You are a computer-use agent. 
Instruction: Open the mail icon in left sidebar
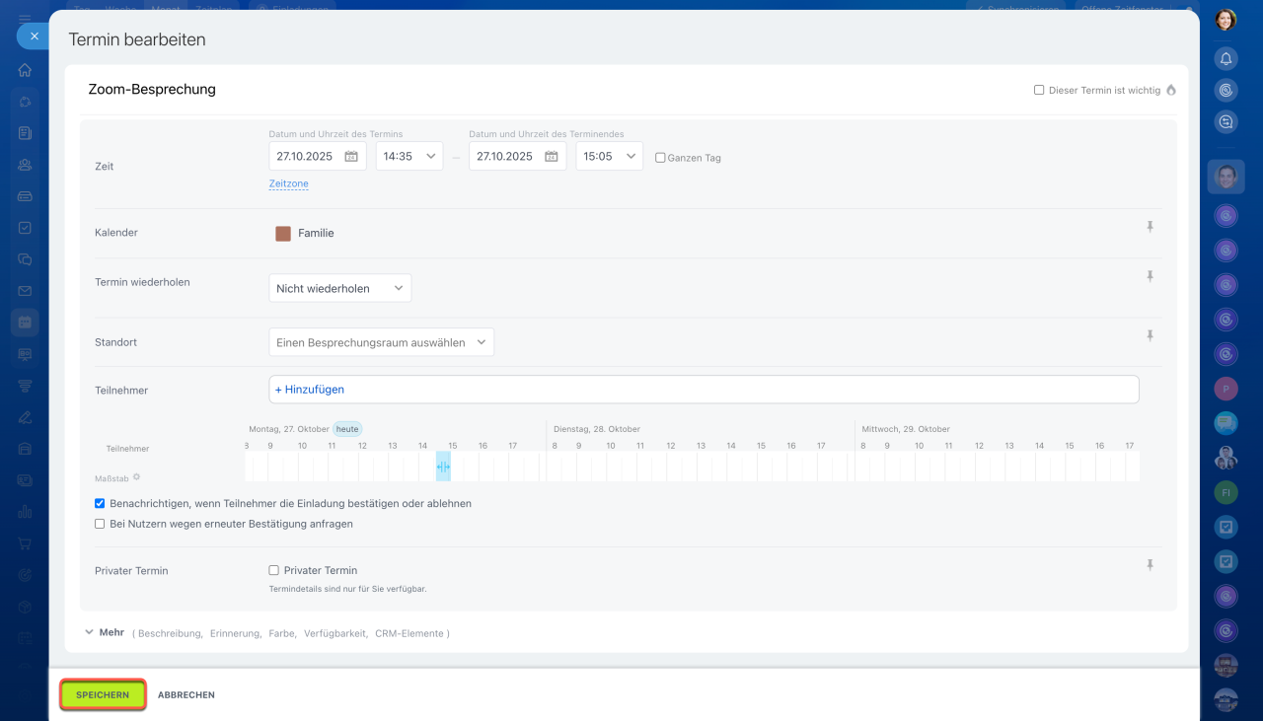coord(25,291)
